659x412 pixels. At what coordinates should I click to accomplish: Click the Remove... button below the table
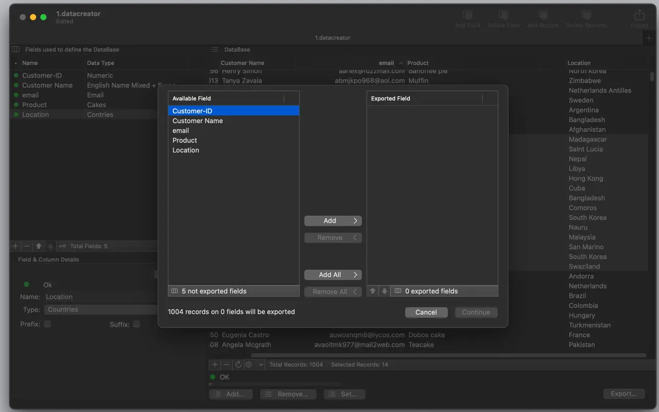tap(288, 394)
